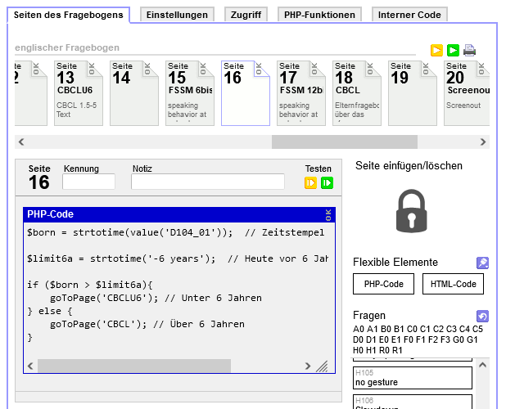This screenshot has width=506, height=409.
Task: Select page thumbnail Seite 13 CBCLU6
Action: 79,93
